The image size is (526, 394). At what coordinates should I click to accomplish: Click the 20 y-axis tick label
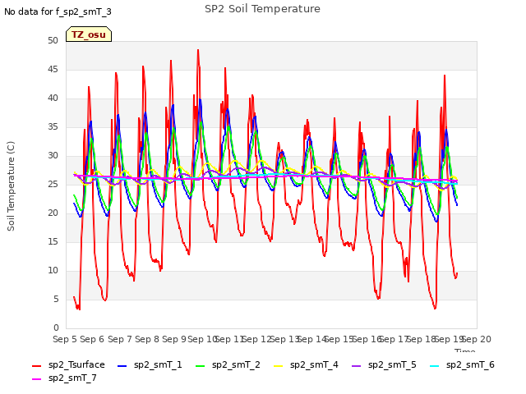53,213
